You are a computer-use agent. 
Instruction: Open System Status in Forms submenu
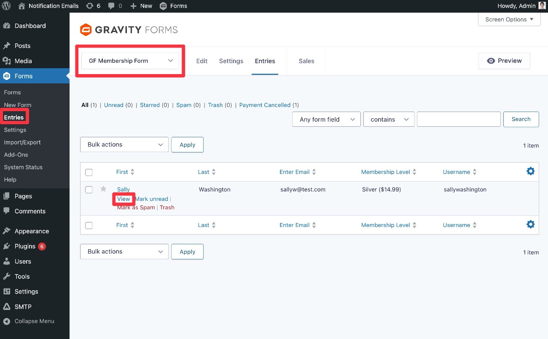point(23,167)
